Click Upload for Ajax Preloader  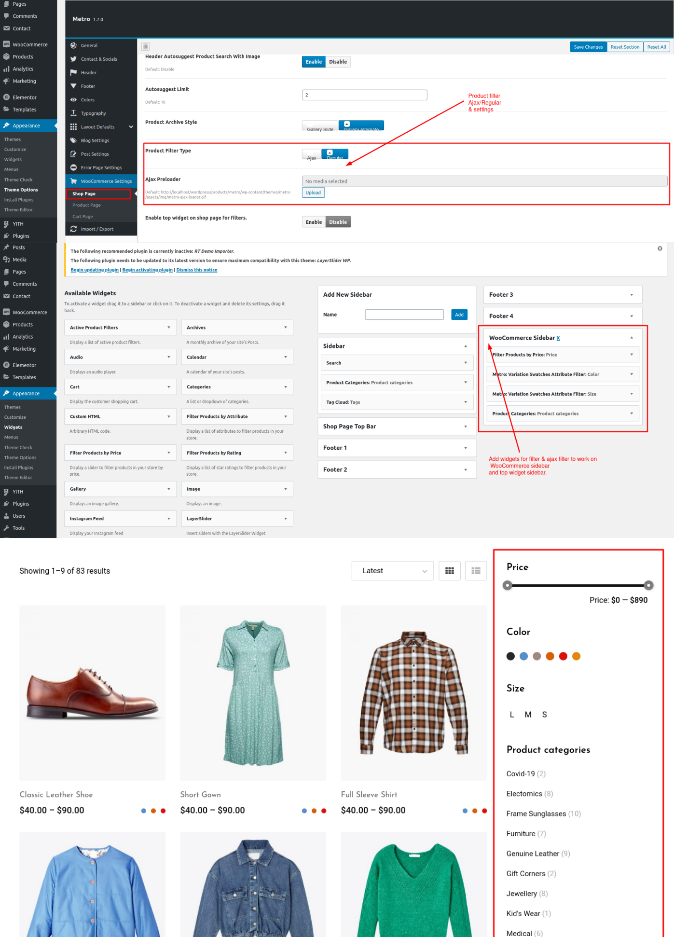click(x=313, y=193)
